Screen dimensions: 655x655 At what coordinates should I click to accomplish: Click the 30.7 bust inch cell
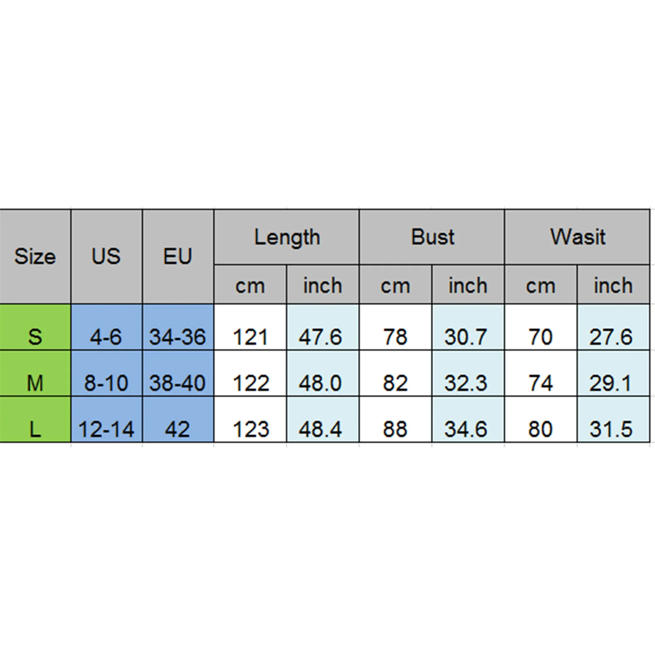[x=468, y=327]
